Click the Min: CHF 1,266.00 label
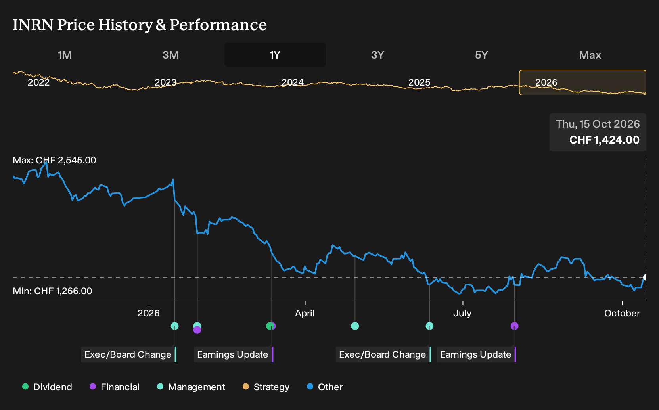This screenshot has height=410, width=659. [52, 291]
